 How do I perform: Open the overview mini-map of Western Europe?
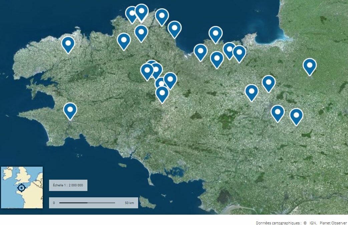click(x=22, y=188)
